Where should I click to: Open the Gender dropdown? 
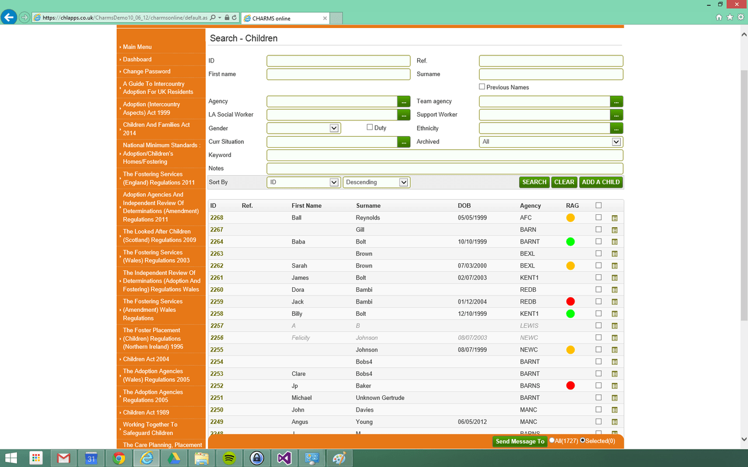coord(304,128)
